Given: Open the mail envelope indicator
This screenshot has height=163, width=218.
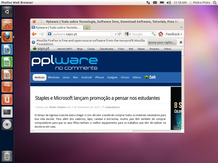Looking at the screenshot, I should click(x=155, y=2).
